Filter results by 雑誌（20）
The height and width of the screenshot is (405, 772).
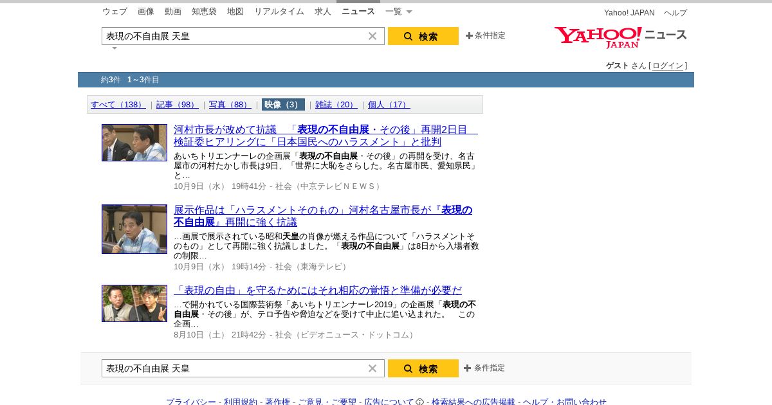[336, 105]
